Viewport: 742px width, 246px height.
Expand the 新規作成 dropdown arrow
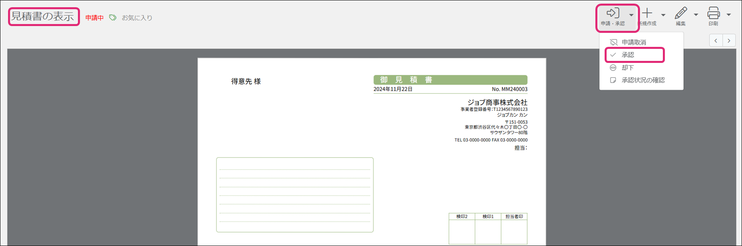coord(663,15)
